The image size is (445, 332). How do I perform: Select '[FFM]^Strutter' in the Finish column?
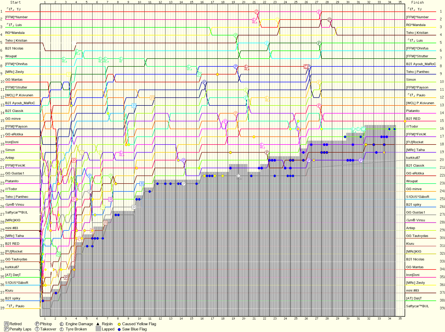tap(417, 56)
